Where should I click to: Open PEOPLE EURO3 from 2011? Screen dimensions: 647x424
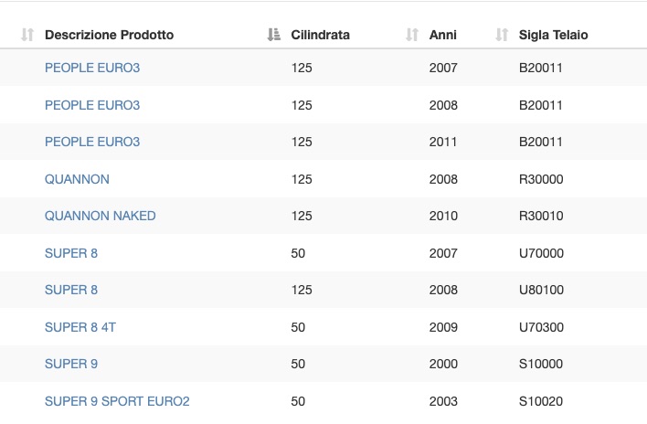[x=92, y=142]
